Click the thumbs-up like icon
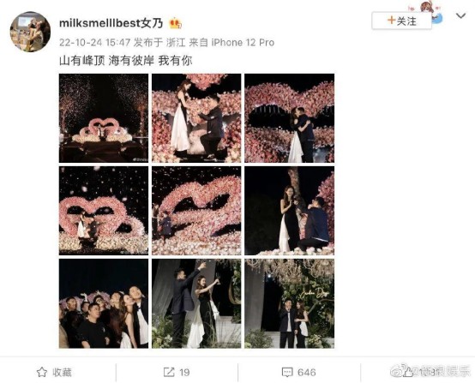The image size is (475, 383). (x=406, y=372)
